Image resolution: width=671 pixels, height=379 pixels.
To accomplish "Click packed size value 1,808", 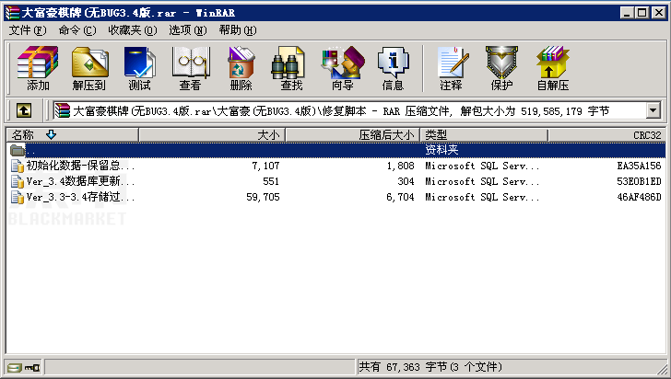I will (401, 166).
